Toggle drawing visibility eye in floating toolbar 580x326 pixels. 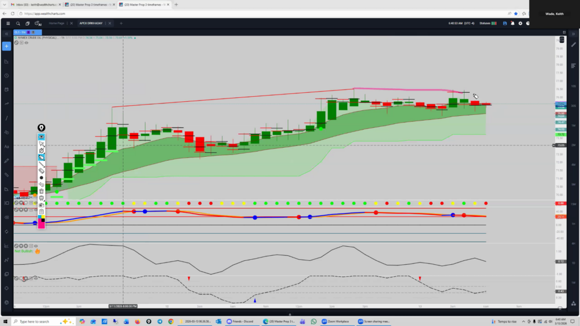[41, 137]
